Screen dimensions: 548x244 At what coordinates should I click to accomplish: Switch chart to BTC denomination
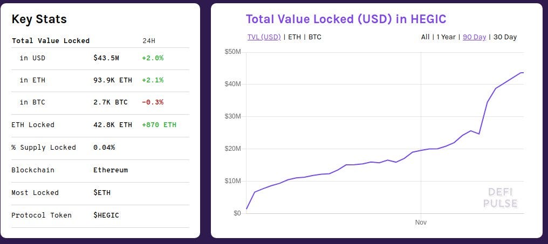[314, 37]
